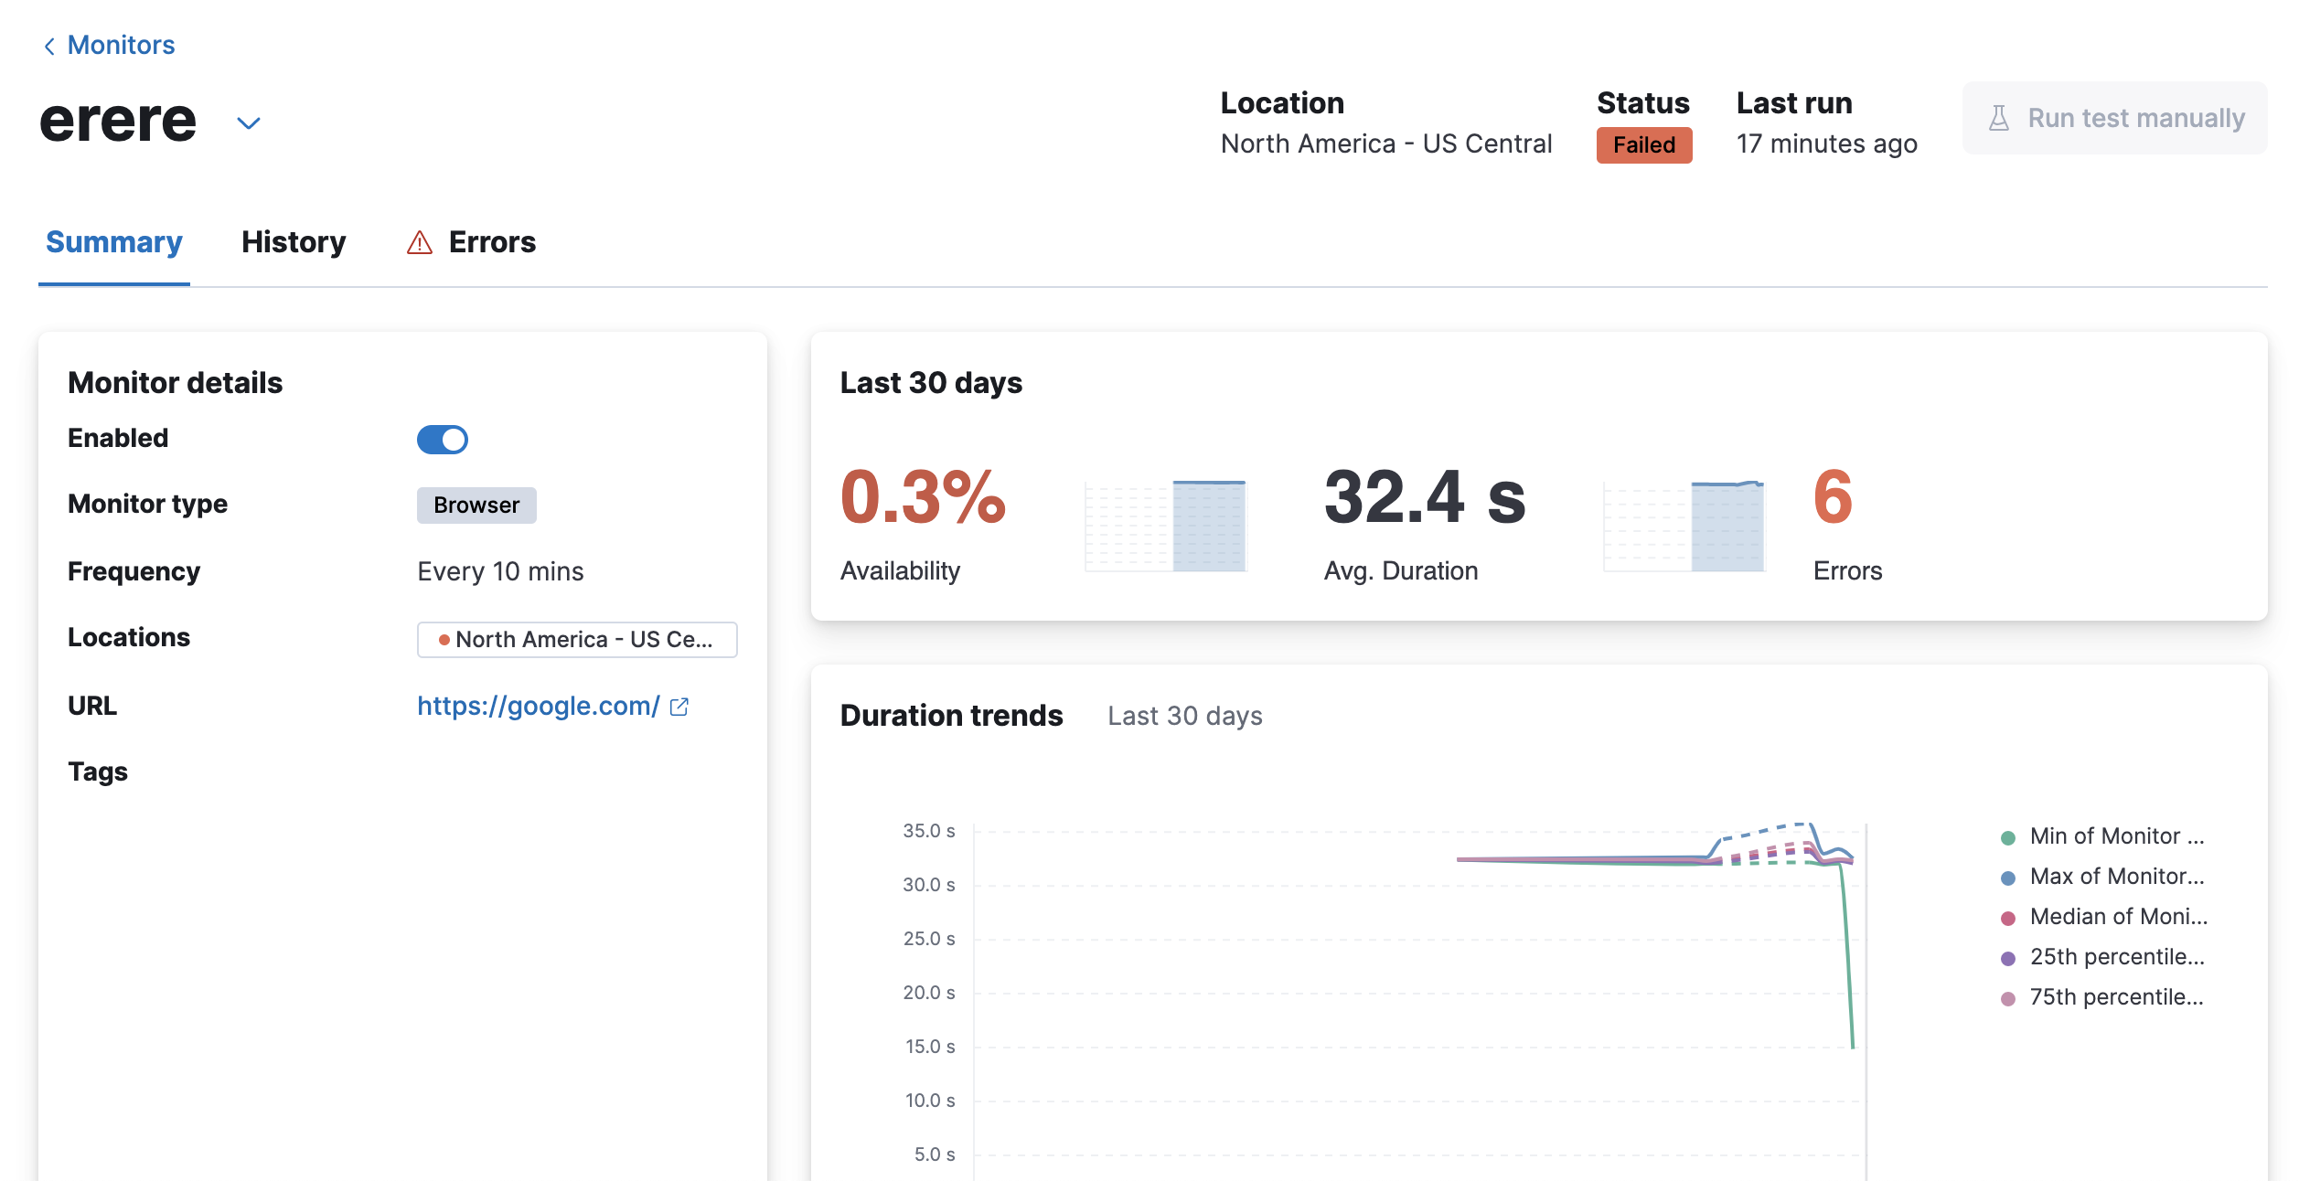The image size is (2299, 1181).
Task: Open the https://google.com/ link
Action: coord(538,706)
